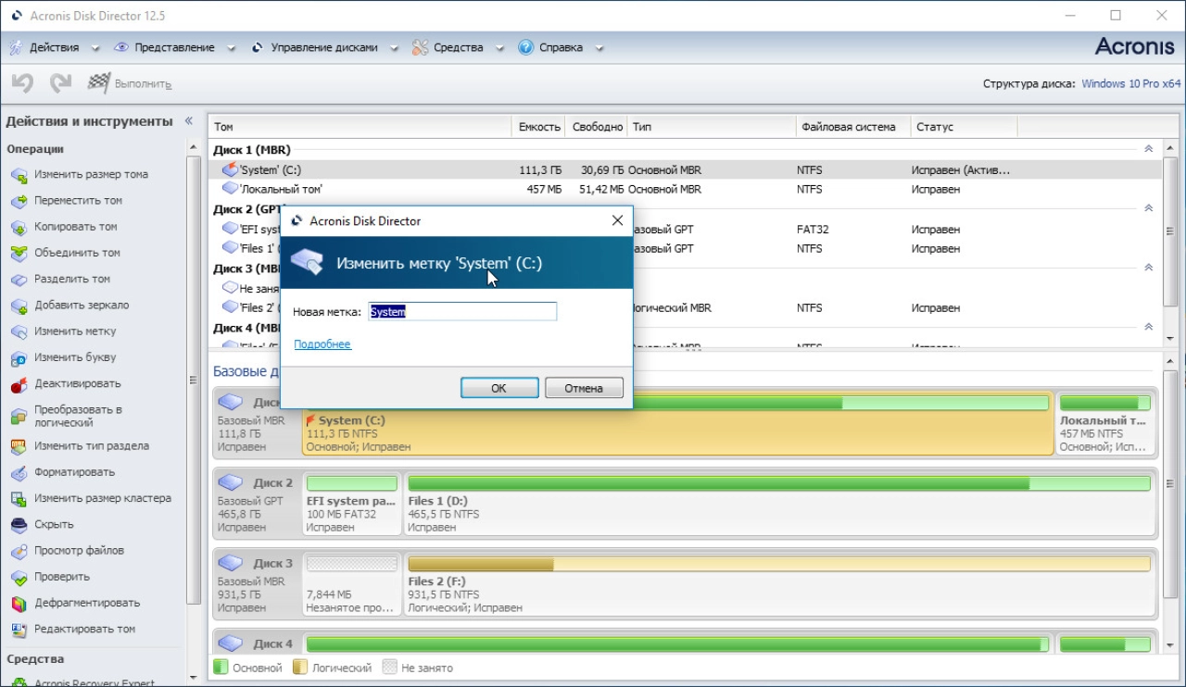The width and height of the screenshot is (1186, 687).
Task: Select the 'System' (C:) row in the volume list
Action: pyautogui.click(x=685, y=170)
